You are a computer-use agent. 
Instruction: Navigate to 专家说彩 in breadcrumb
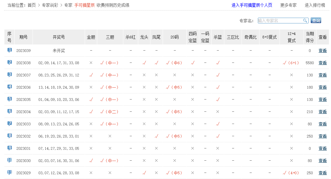tap(50, 5)
